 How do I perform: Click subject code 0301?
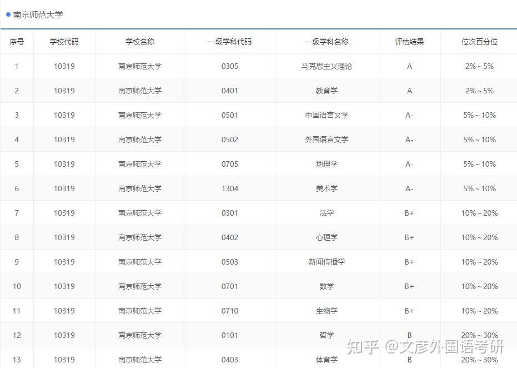tap(230, 213)
